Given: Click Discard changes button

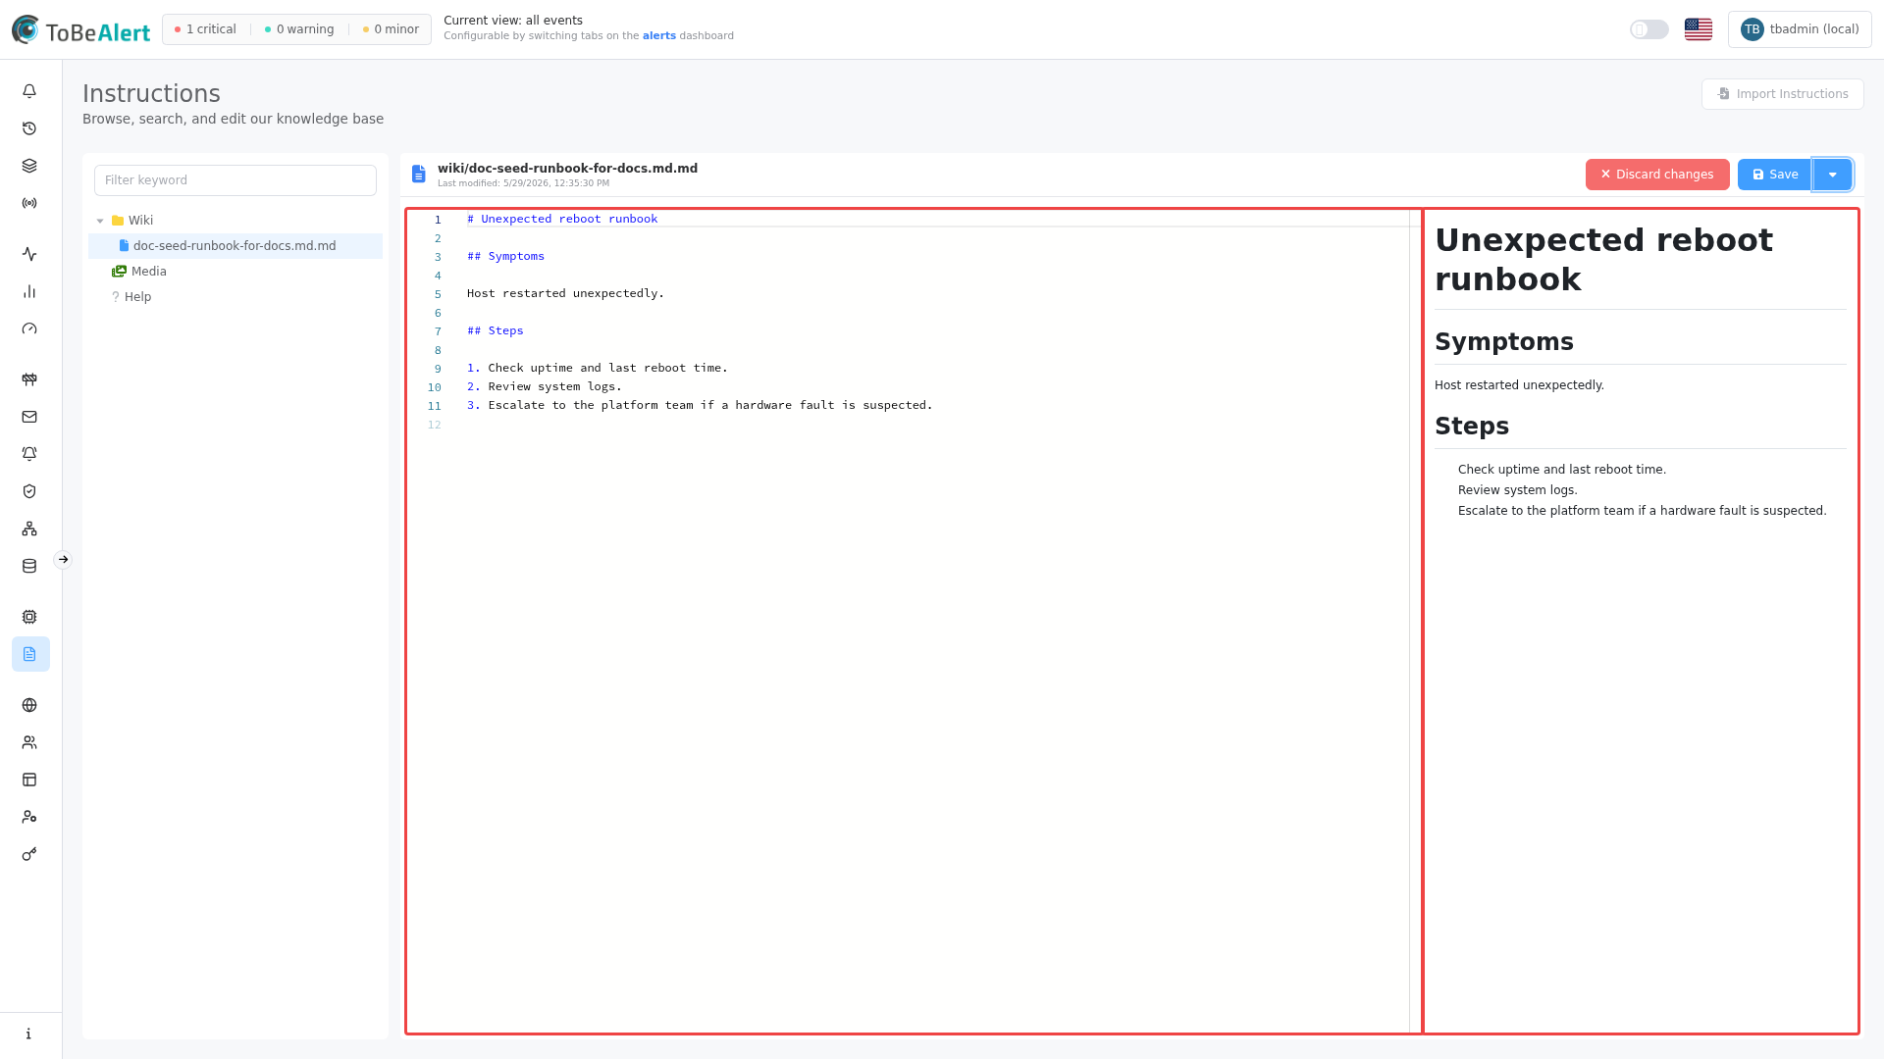Looking at the screenshot, I should [x=1657, y=175].
